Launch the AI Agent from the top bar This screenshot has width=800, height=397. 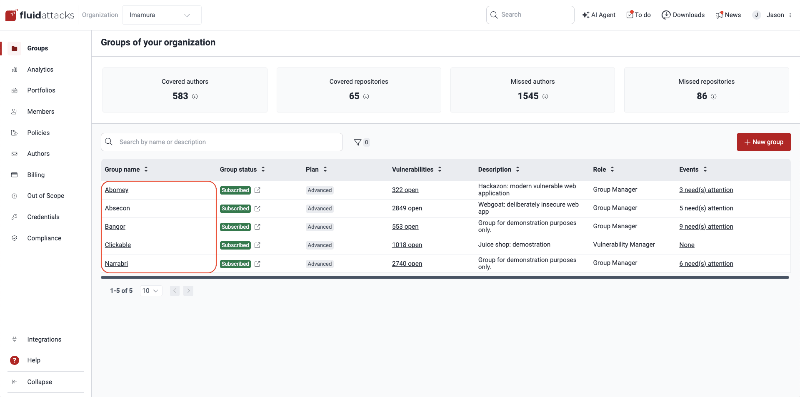[x=599, y=15]
